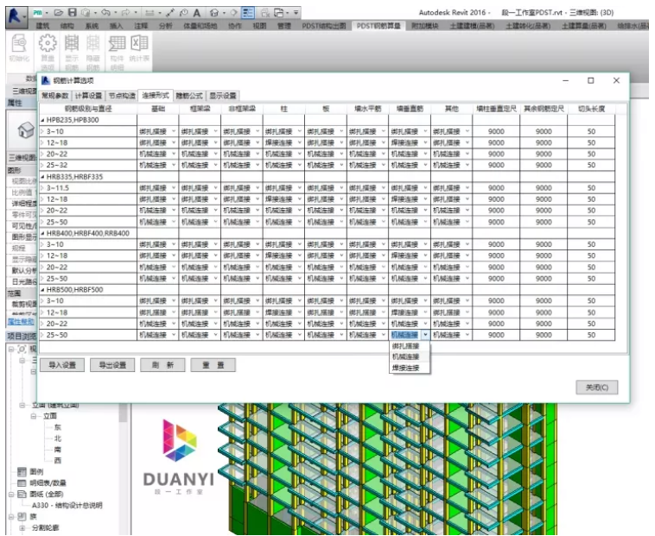Select A330 - 结构设计总说明 sheet in project browser
655x536 pixels.
click(67, 505)
